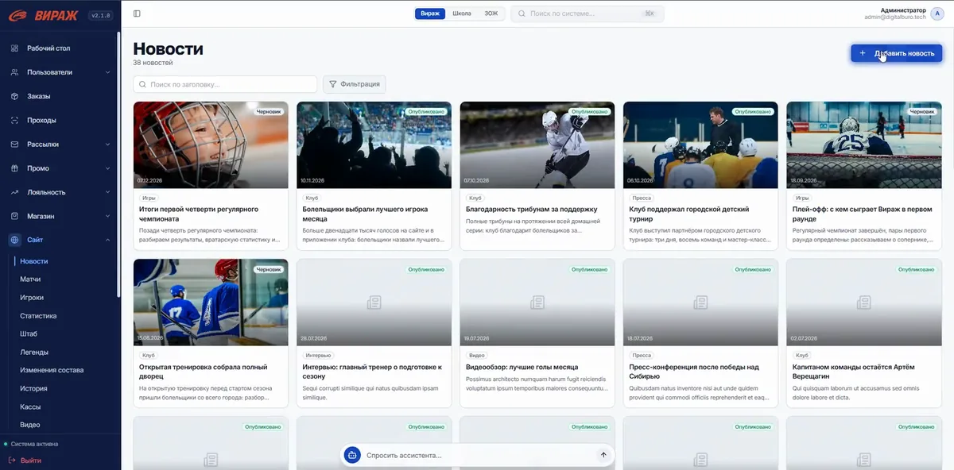
Task: Expand the Промо menu chevron
Action: [107, 168]
